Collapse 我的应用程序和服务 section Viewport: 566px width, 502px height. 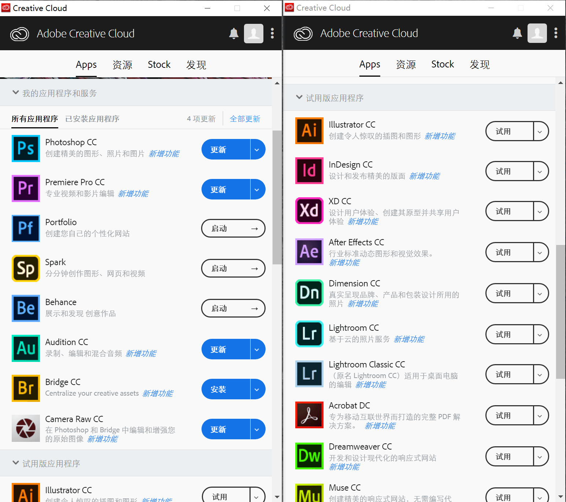[16, 93]
